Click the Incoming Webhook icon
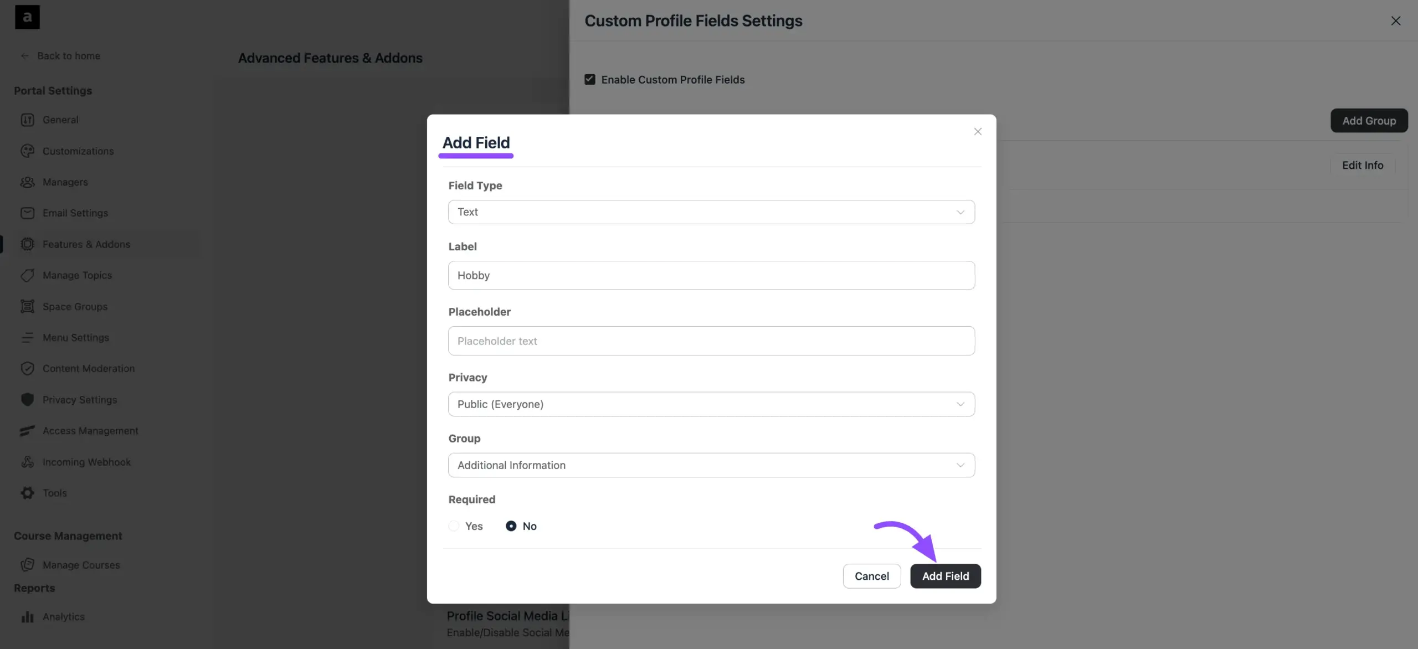Image resolution: width=1418 pixels, height=649 pixels. [x=27, y=462]
